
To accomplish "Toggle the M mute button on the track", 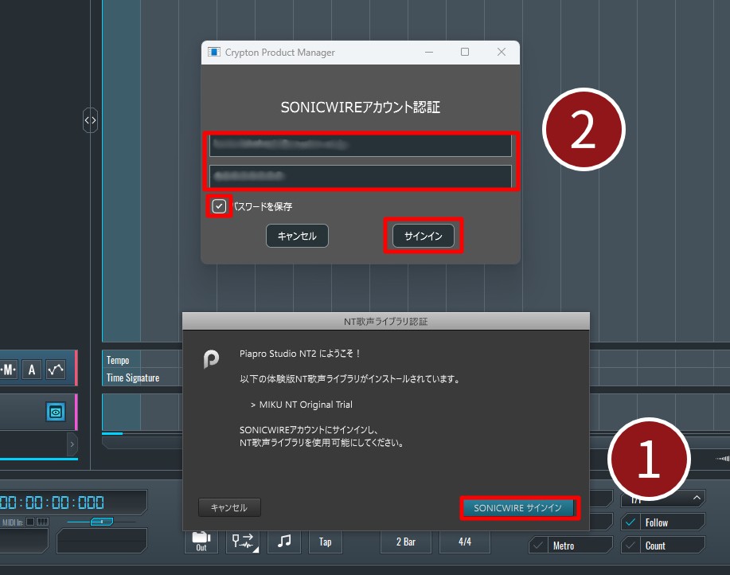I will coord(9,370).
